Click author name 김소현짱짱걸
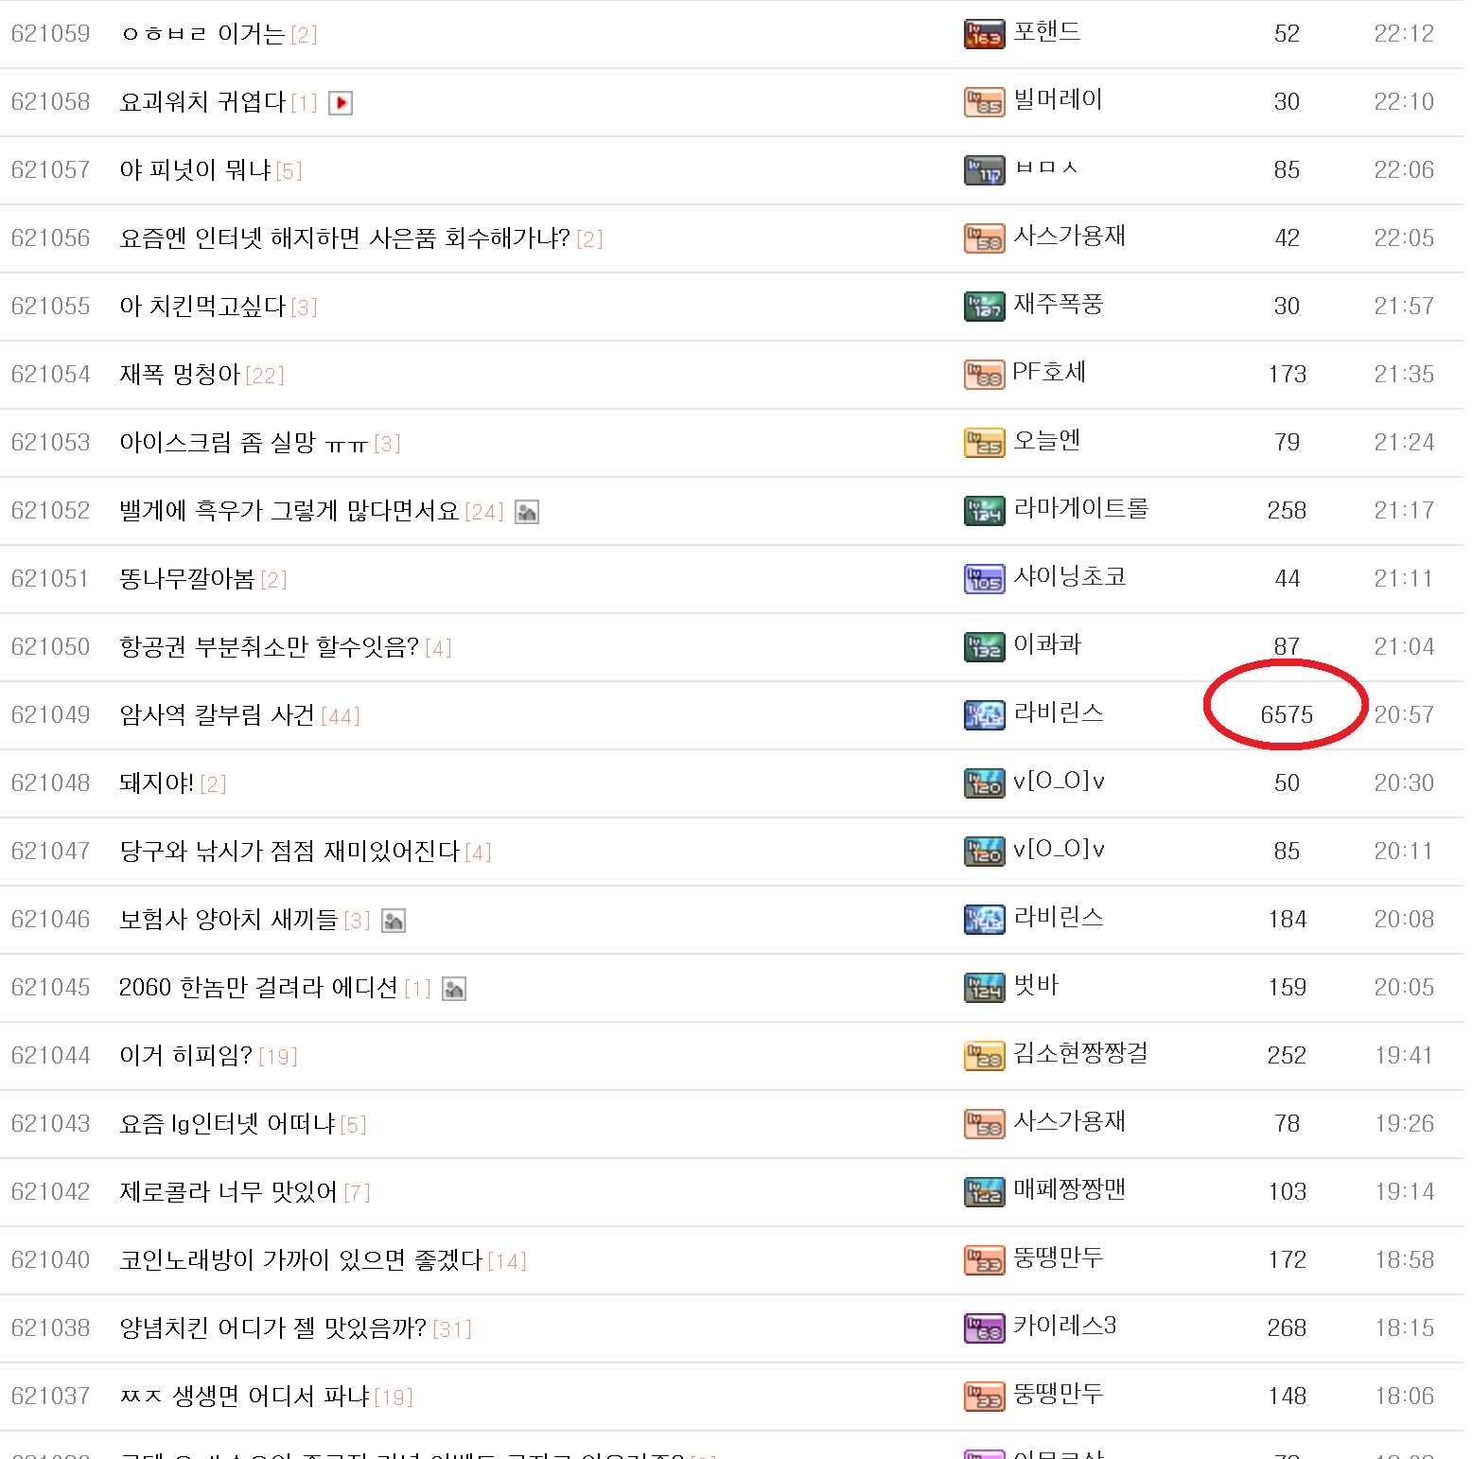 click(x=1080, y=1053)
